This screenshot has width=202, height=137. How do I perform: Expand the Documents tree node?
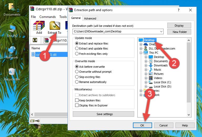(x=146, y=61)
